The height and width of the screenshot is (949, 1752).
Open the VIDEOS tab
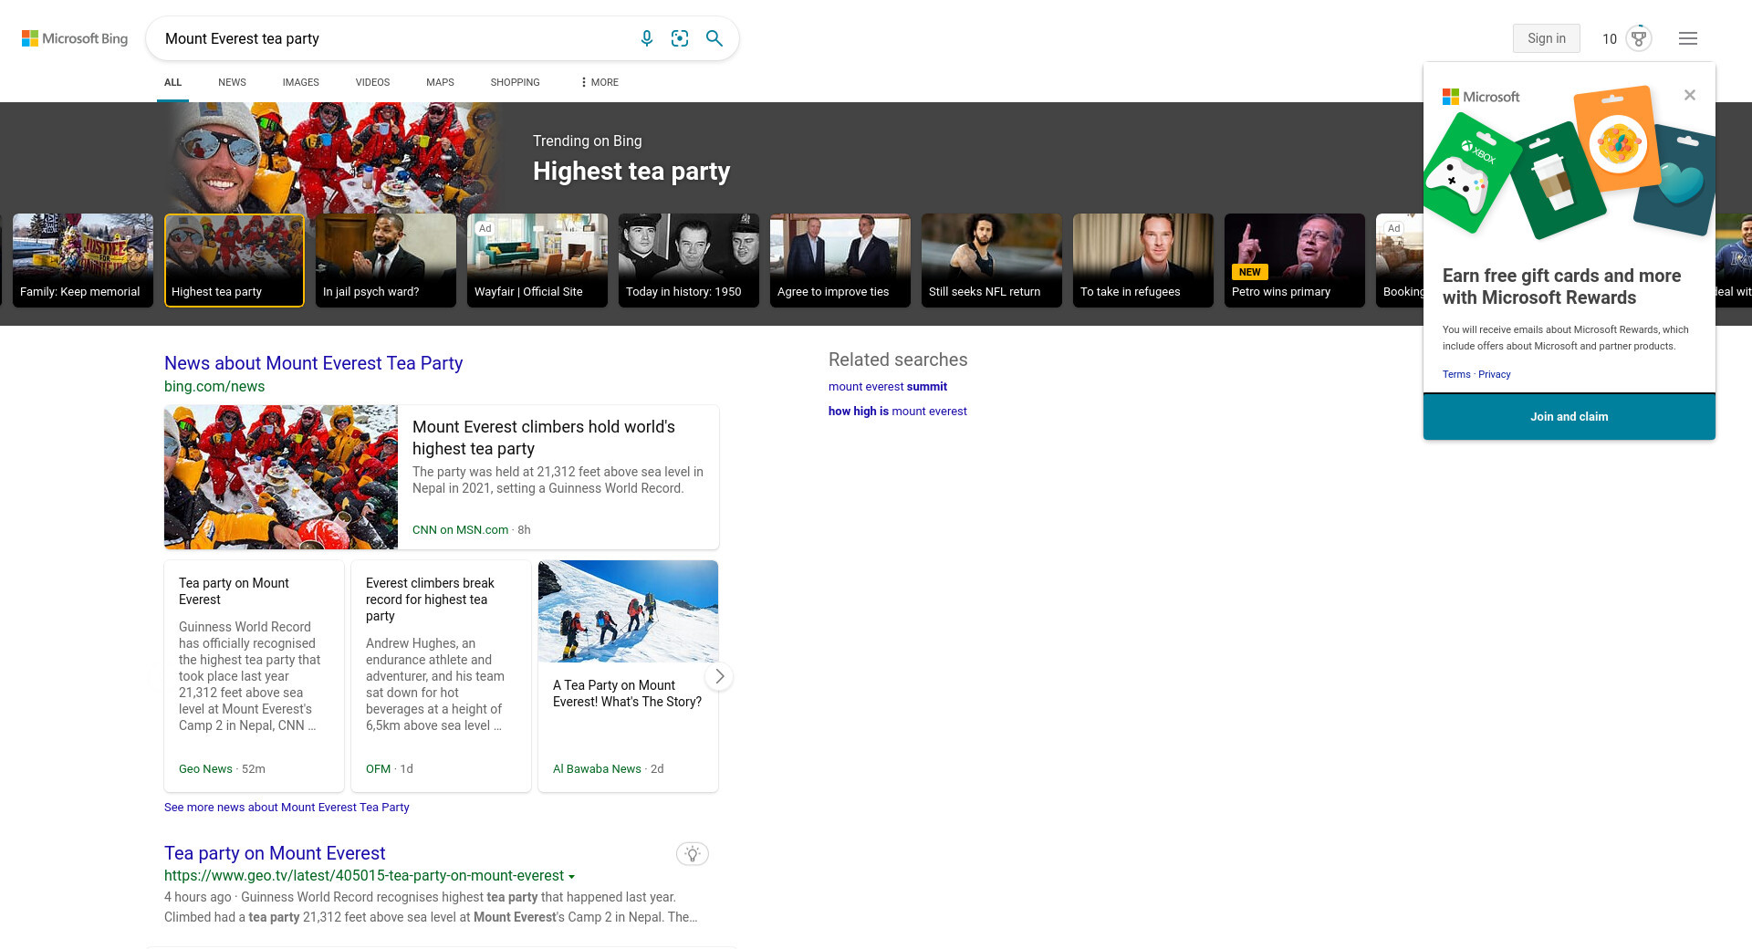point(372,82)
